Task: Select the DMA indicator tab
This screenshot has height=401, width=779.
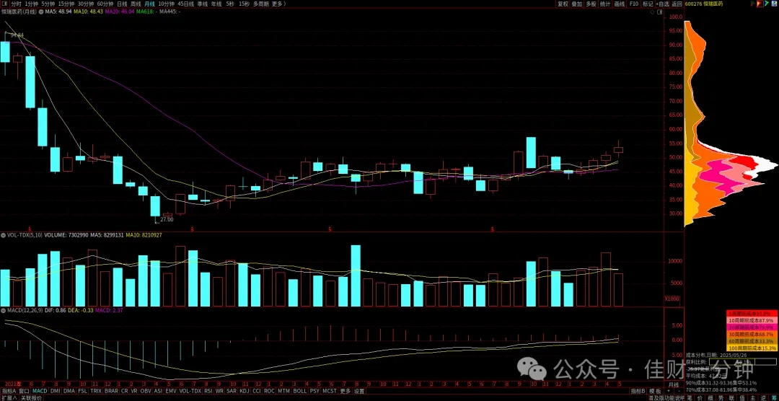Action: [x=69, y=391]
